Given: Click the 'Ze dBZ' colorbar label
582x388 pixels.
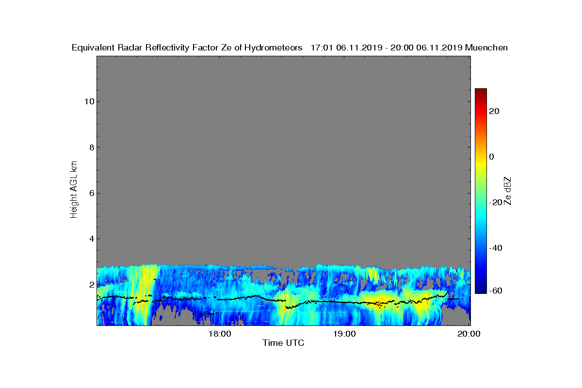Looking at the screenshot, I should (x=508, y=191).
